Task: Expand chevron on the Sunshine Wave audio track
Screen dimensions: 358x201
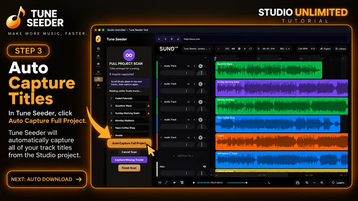Action: coord(205,66)
